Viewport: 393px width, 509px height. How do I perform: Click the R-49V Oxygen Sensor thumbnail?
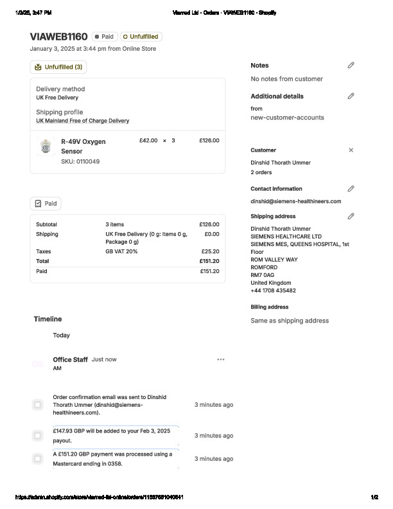45,147
